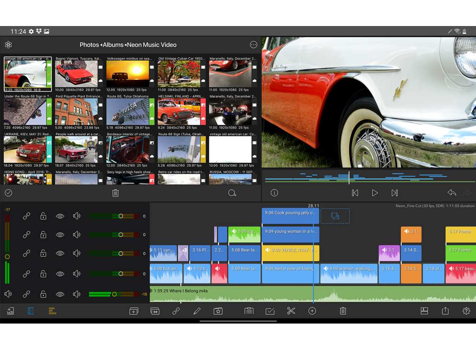
Task: Select the scissors split tool
Action: 291,311
